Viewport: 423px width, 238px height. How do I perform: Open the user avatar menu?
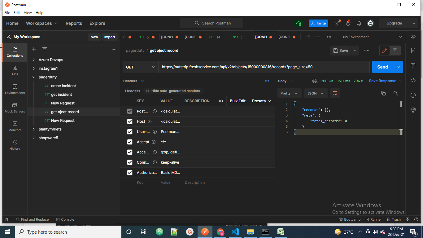(x=370, y=23)
